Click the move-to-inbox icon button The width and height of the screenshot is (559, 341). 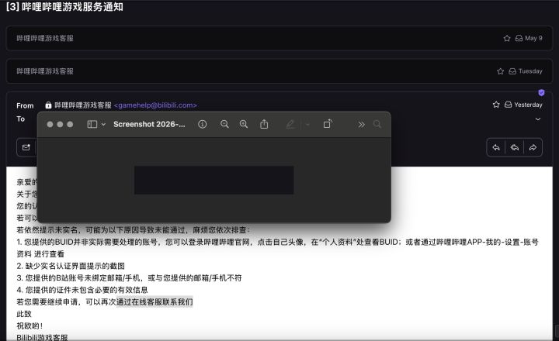(26, 147)
